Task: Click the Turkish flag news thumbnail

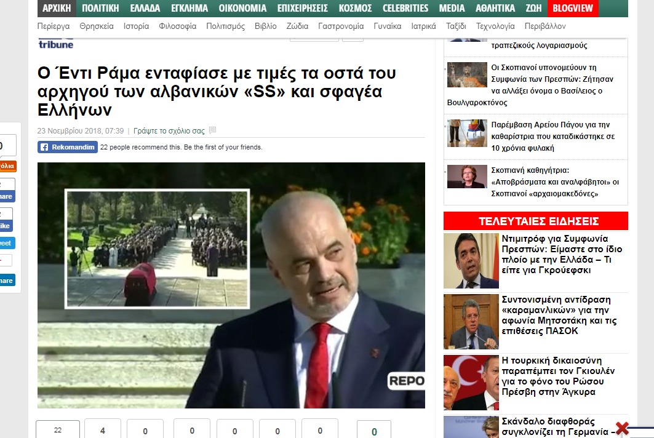Action: click(x=471, y=382)
